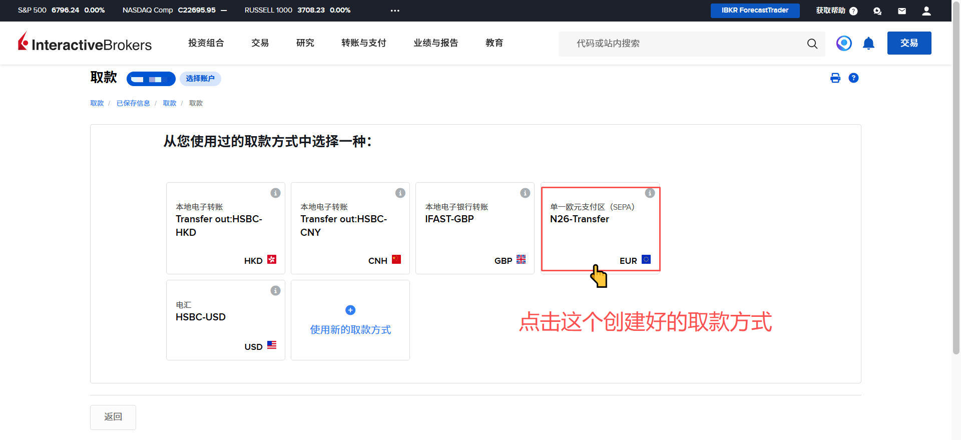This screenshot has height=440, width=961.
Task: Expand the ticker bar ellipsis menu
Action: click(x=395, y=11)
